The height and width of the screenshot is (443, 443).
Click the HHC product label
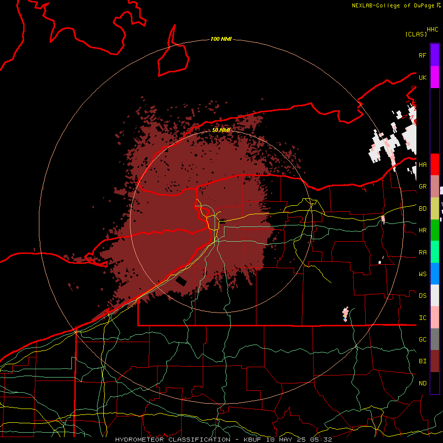click(433, 30)
